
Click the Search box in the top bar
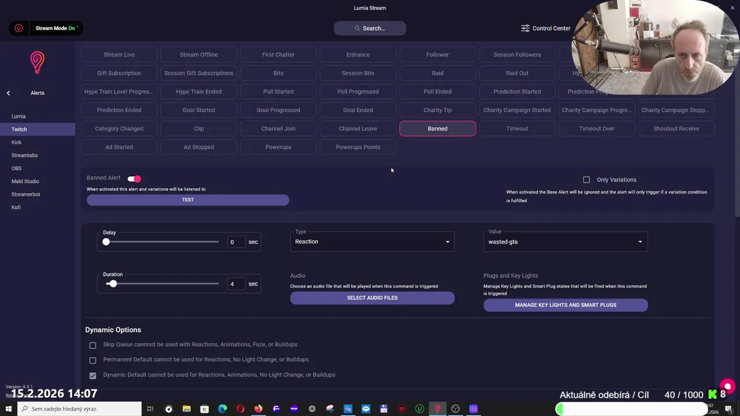[x=370, y=28]
